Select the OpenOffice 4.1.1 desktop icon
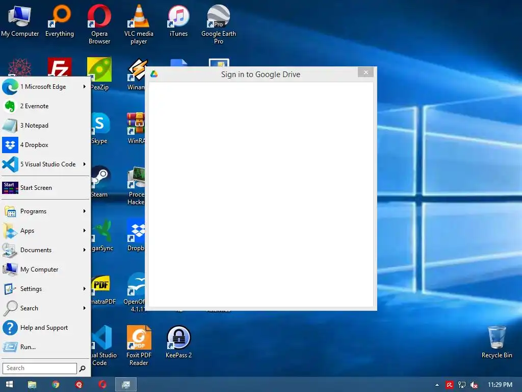The width and height of the screenshot is (522, 392). point(135,292)
